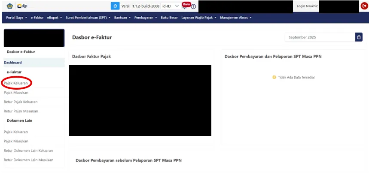
Task: Expand the Surat Pemberitahuan (SPT) menu
Action: (88, 18)
